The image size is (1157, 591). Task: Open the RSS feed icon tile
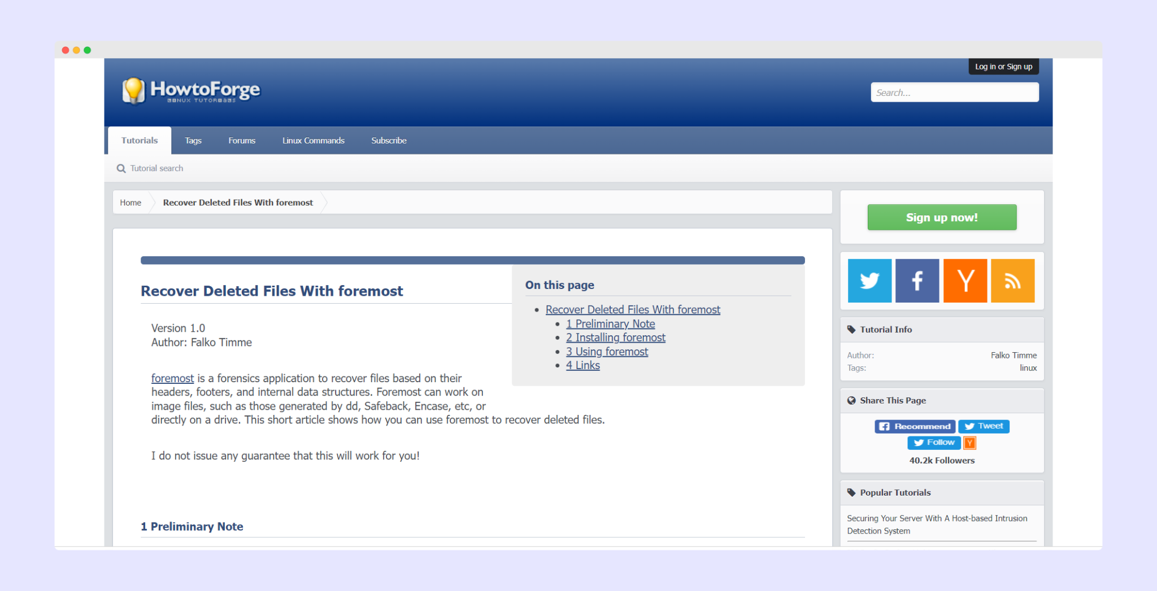pyautogui.click(x=1012, y=281)
